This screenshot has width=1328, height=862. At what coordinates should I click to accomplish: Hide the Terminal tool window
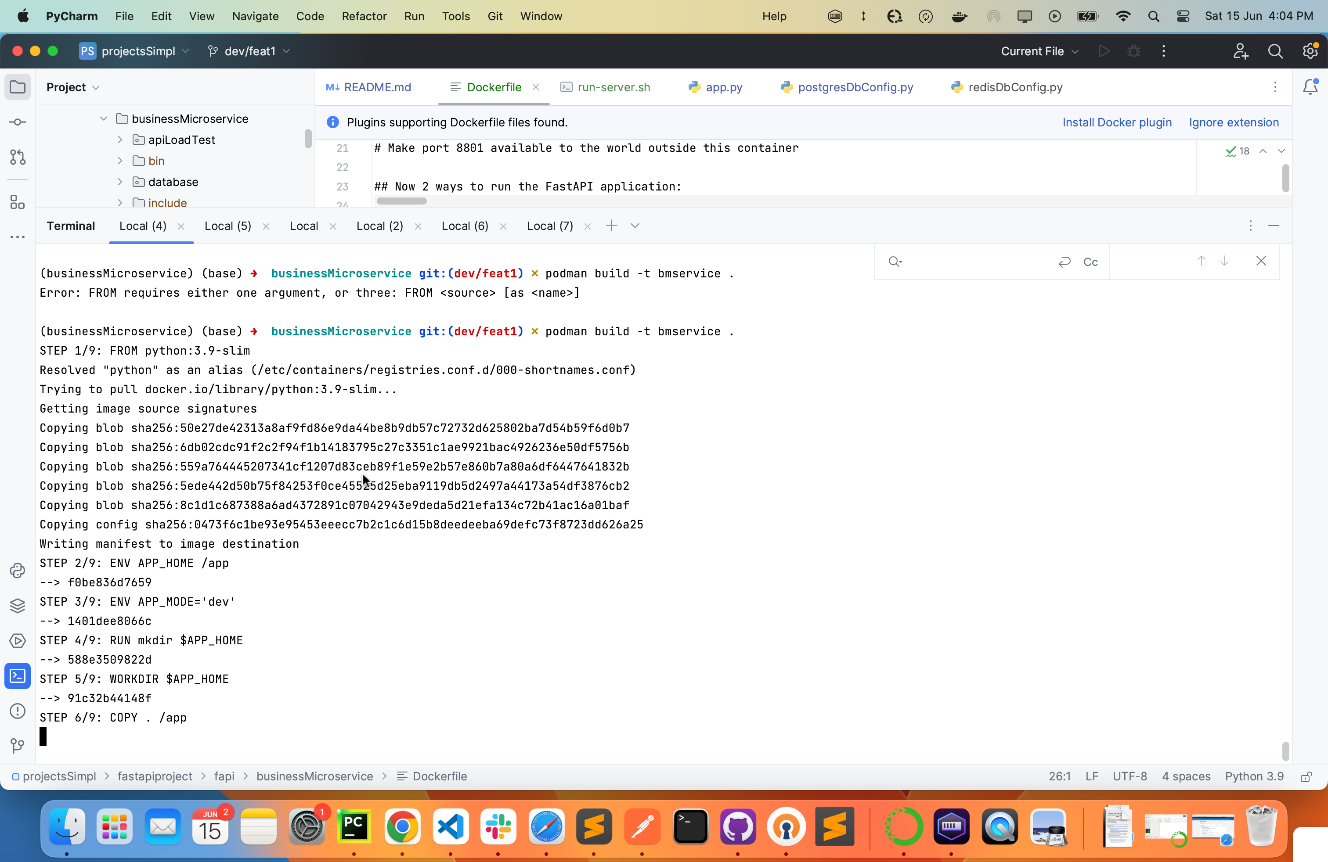click(1273, 226)
